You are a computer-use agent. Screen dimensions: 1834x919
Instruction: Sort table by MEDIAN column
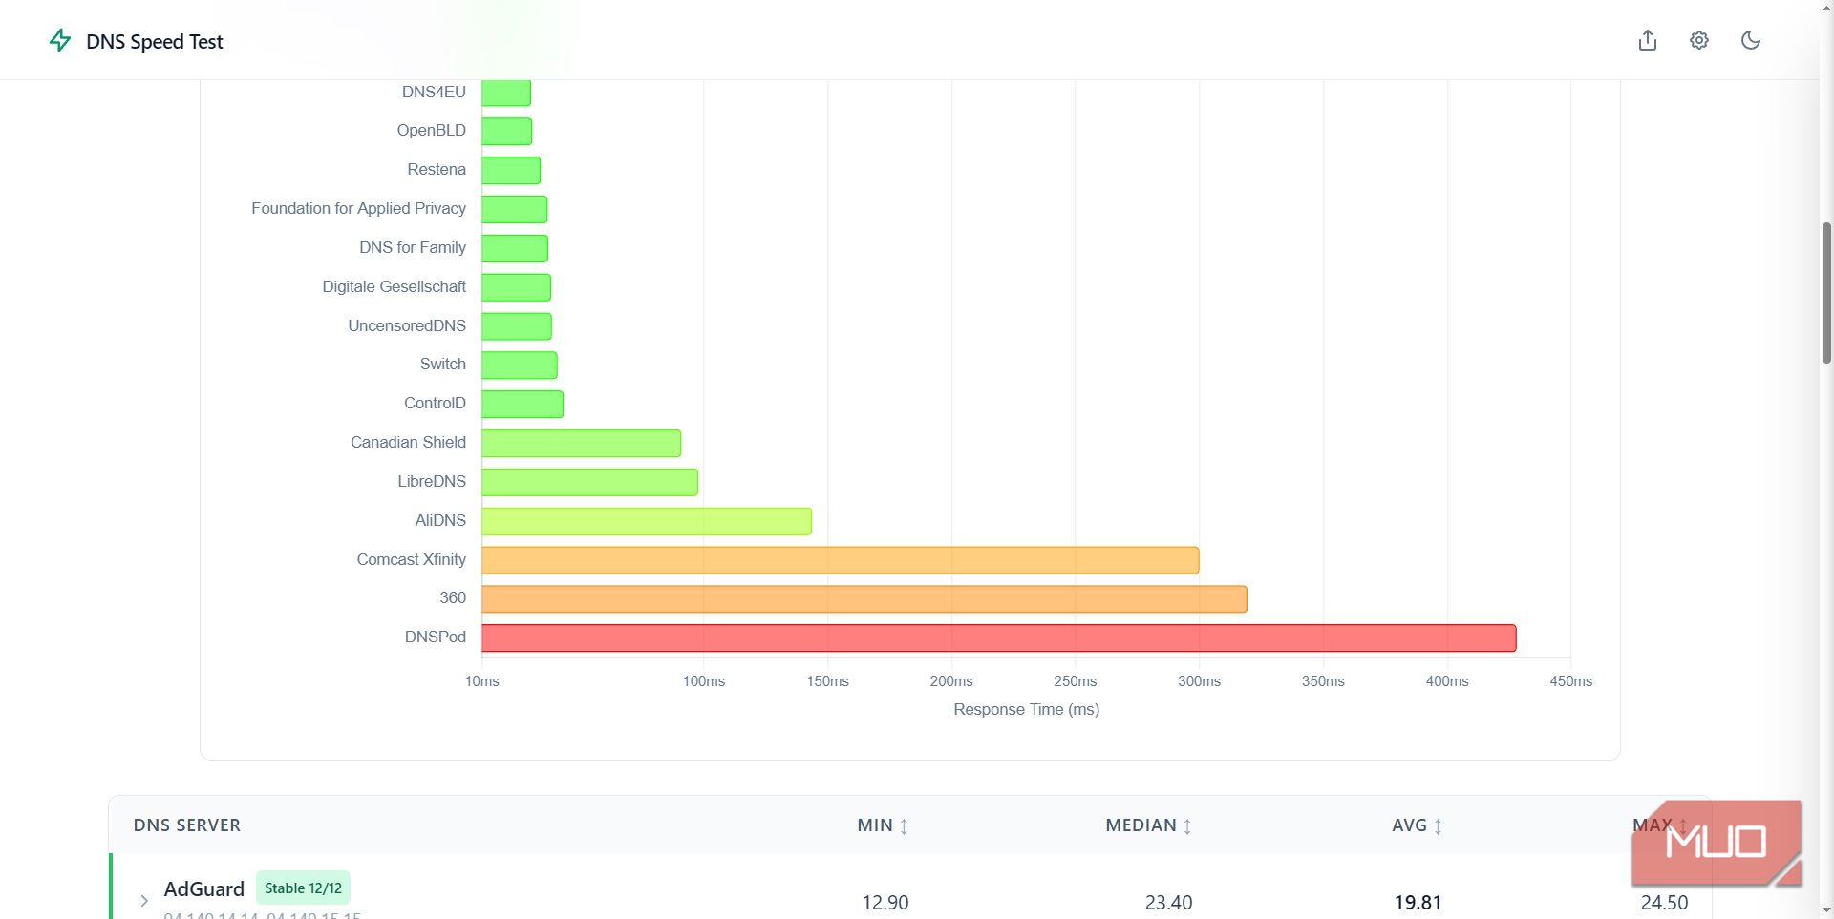point(1149,825)
